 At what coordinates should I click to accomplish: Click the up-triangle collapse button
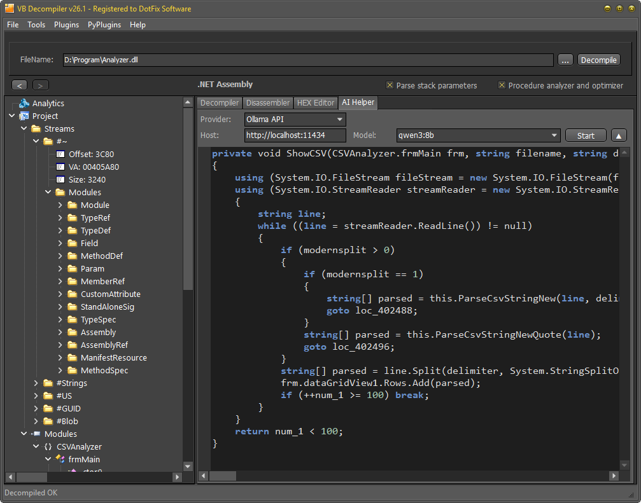619,135
